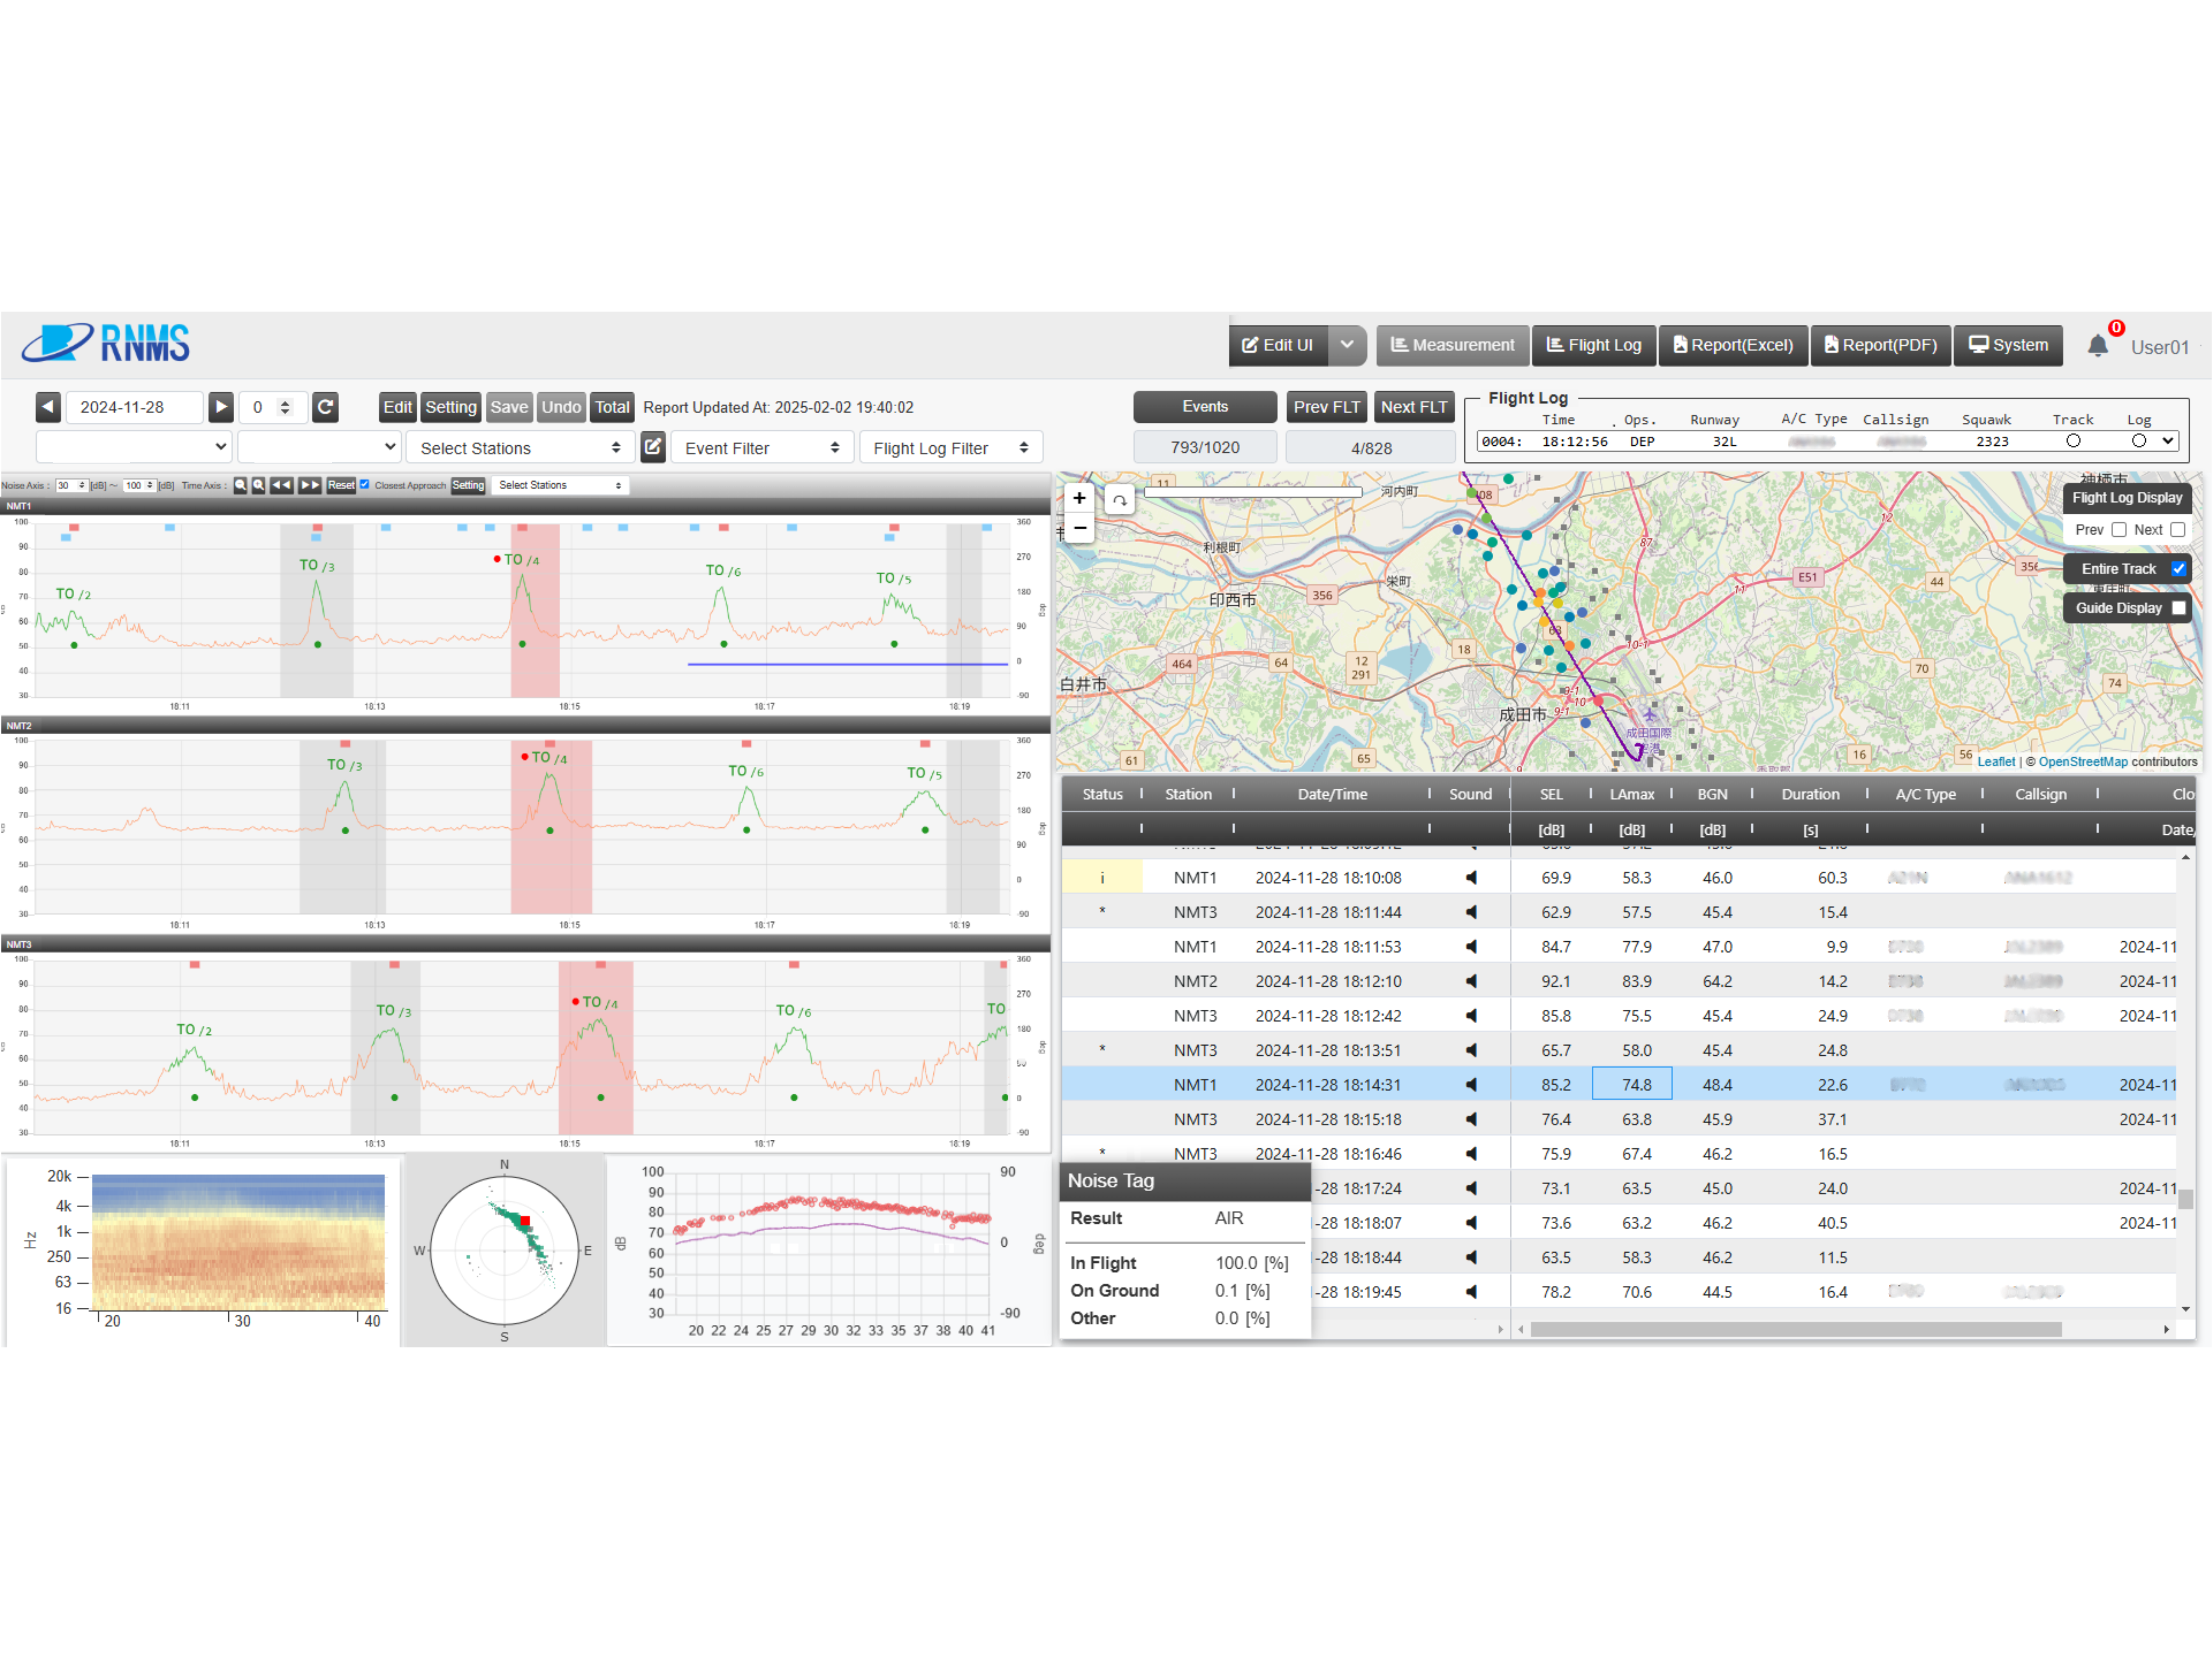Play sound for the 18:17:24 event
The width and height of the screenshot is (2212, 1660).
(1471, 1188)
